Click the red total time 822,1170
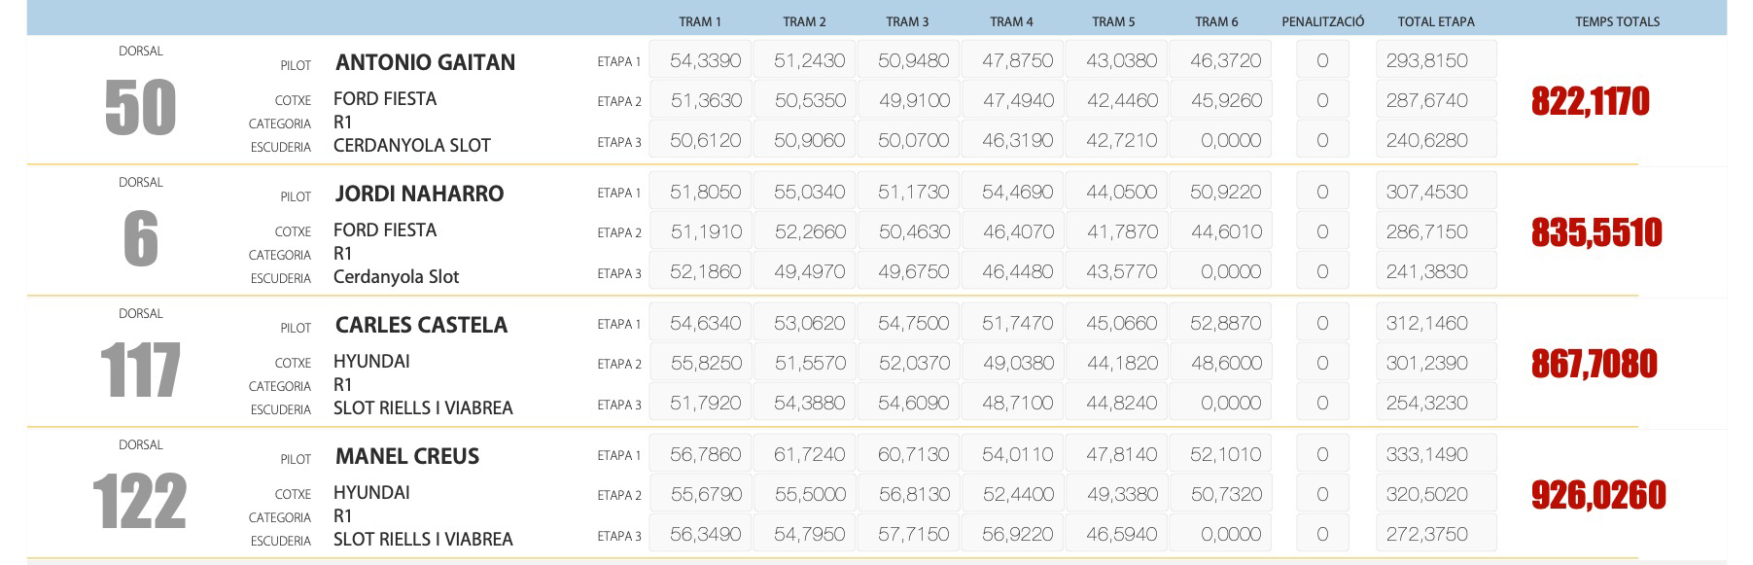Screen dimensions: 1753x565 pos(1590,101)
